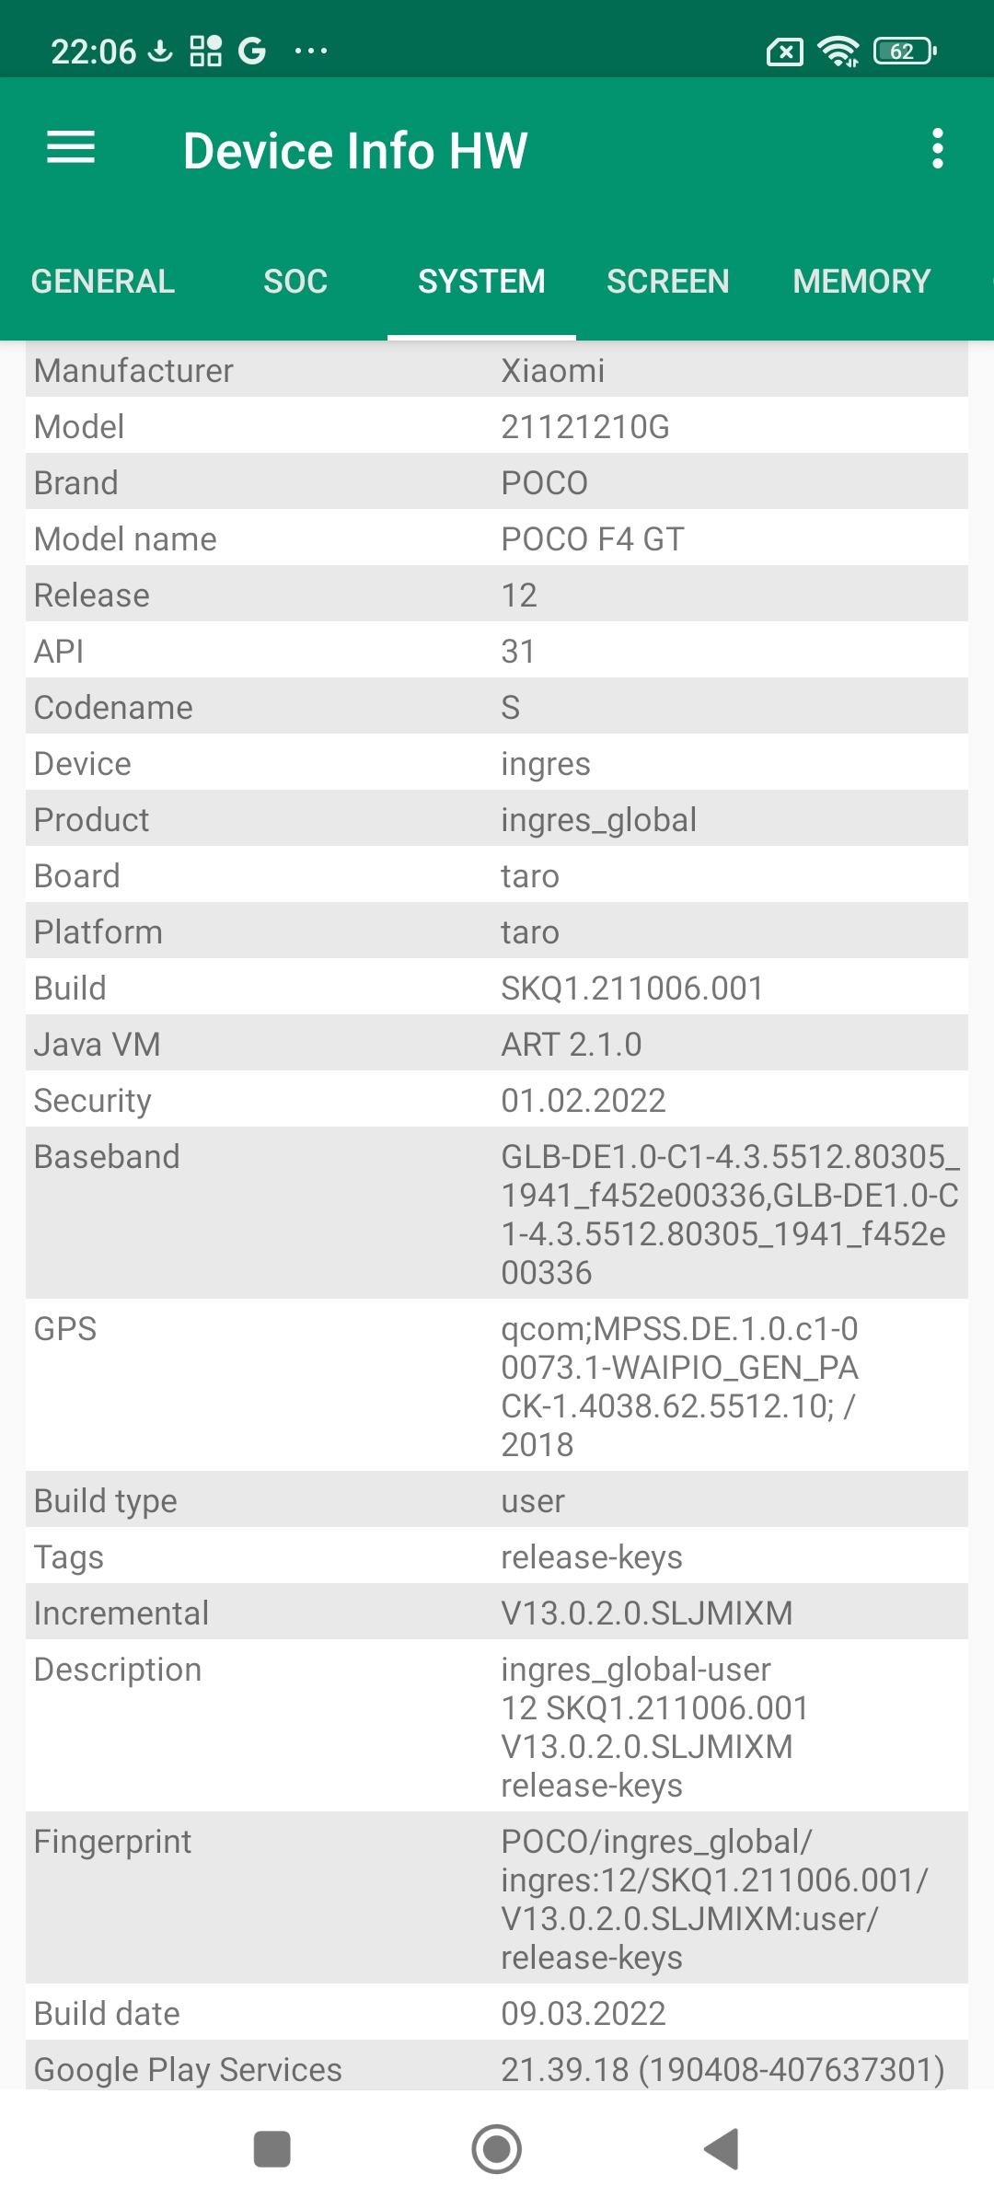
Task: Open the SCREEN tab
Action: 667,282
